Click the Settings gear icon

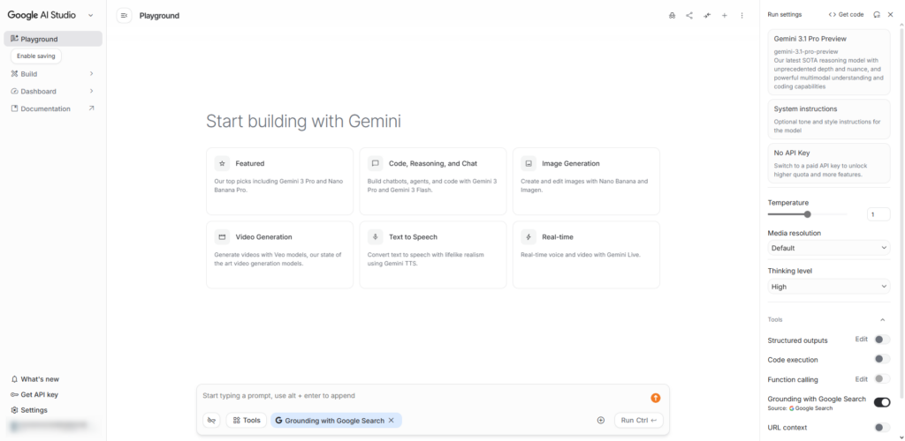[x=14, y=410]
